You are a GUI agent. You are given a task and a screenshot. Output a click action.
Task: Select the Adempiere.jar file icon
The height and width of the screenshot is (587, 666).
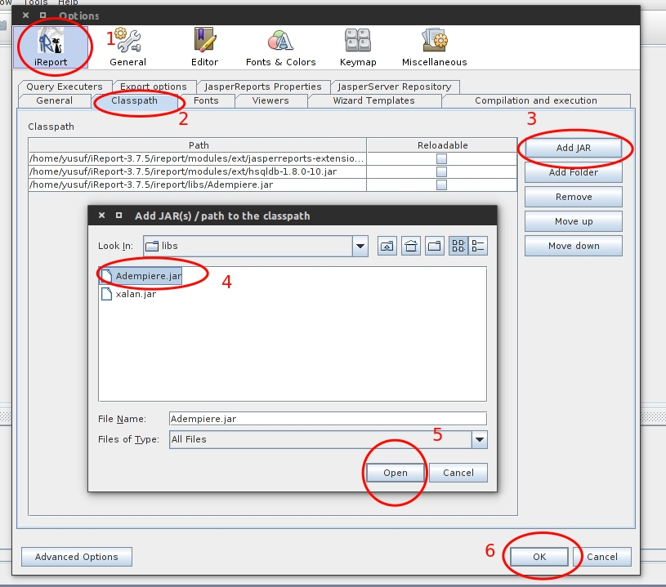point(106,276)
